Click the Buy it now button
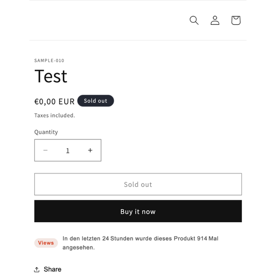This screenshot has height=276, width=276. [138, 211]
